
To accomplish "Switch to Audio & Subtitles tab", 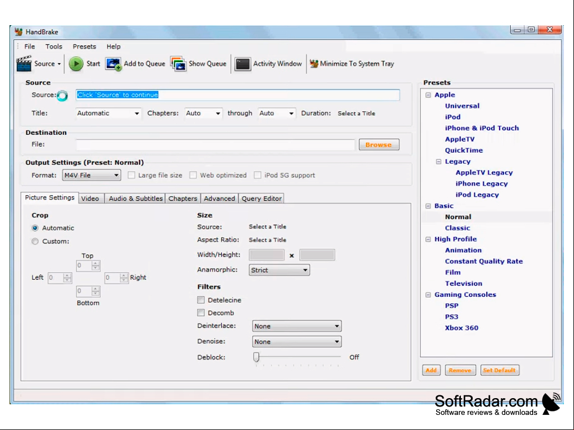I will pos(136,198).
